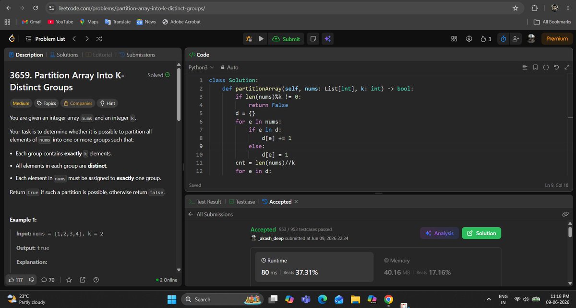
Task: Open the Submissions tab
Action: [x=137, y=55]
